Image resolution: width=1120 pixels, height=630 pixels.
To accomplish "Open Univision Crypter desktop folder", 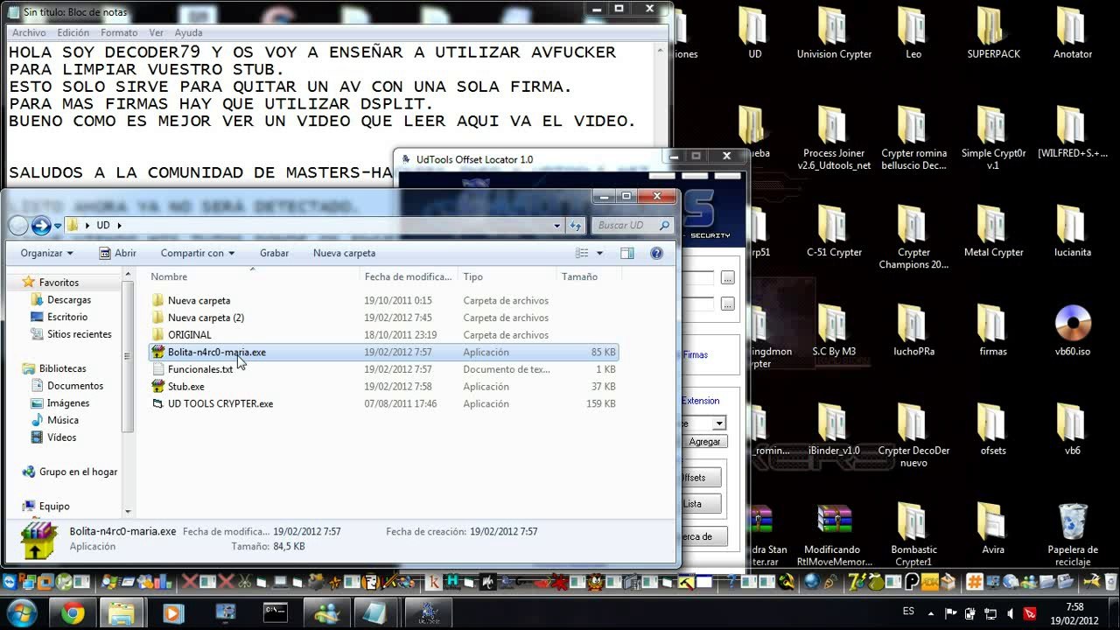I will [834, 35].
